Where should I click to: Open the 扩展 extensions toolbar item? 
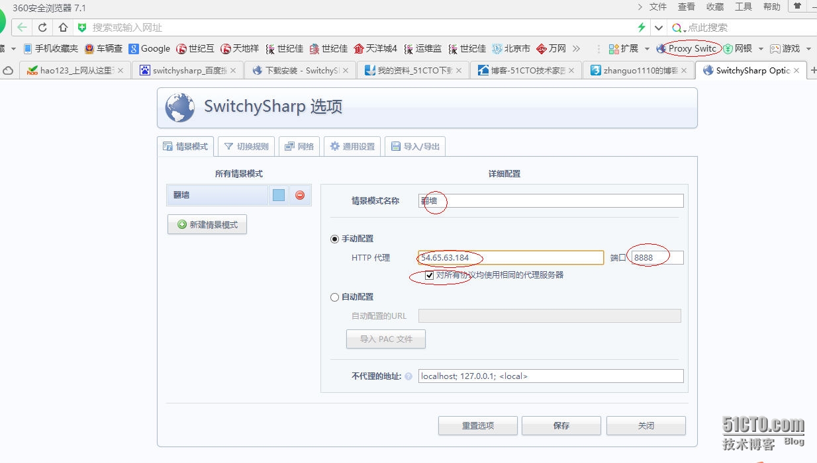tap(624, 48)
